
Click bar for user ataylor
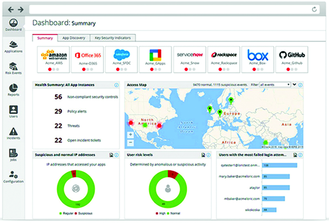[x=276, y=188]
